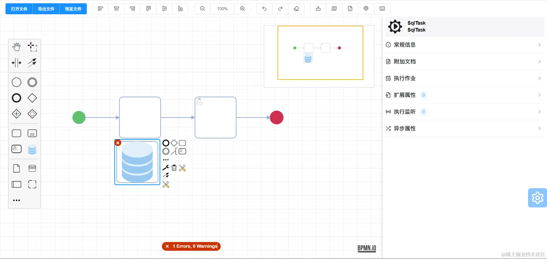Select the green start event on canvas
Screen dimensions: 547x259
[79, 117]
